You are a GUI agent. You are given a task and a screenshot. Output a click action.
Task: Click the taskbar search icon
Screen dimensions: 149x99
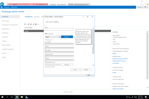(x=7, y=97)
